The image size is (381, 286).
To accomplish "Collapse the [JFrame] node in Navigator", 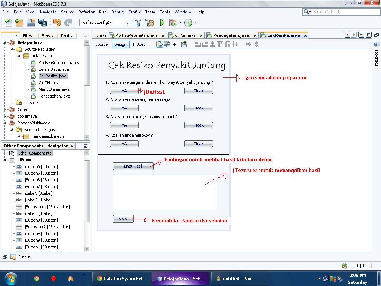I will (4, 160).
